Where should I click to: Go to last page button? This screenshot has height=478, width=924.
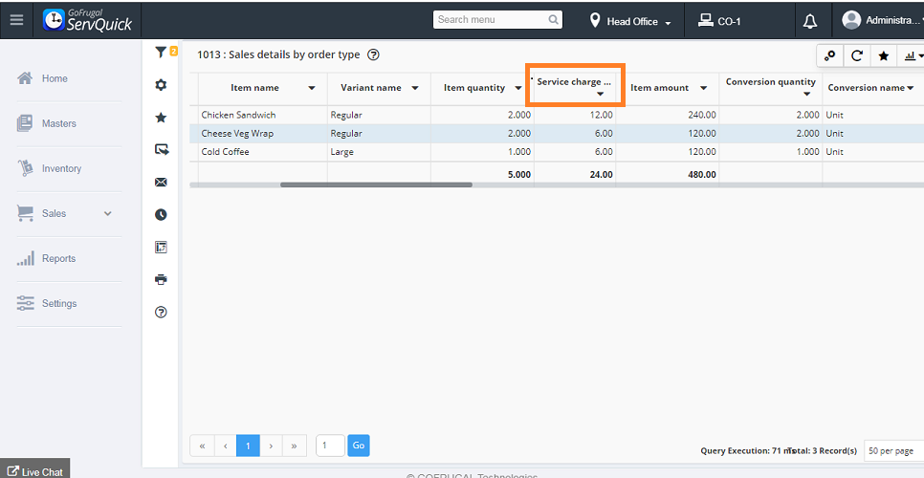tap(294, 445)
